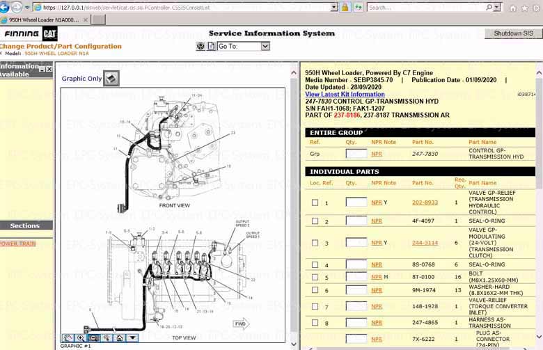Screen dimensions: 543x350
Task: Click the security lock icon in address bar
Action: (345, 7)
